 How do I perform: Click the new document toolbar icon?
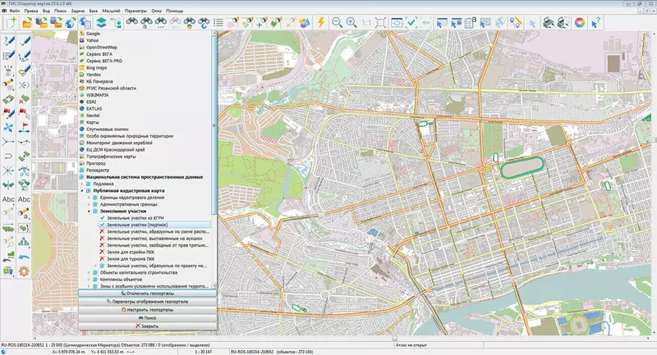10,23
